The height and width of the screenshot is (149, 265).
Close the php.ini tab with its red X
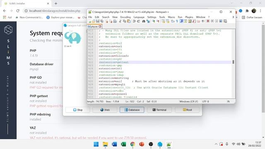pyautogui.click(x=100, y=26)
